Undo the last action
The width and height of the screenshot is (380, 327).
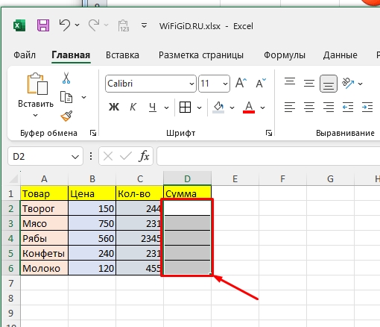[64, 25]
